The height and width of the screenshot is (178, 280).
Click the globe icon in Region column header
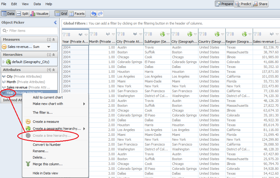tap(245, 34)
